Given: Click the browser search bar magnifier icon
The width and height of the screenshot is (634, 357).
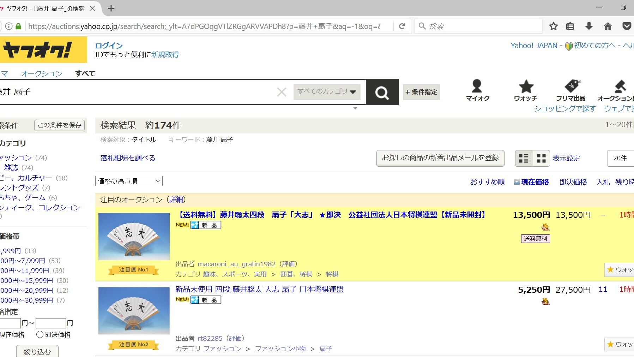Looking at the screenshot, I should pos(422,26).
